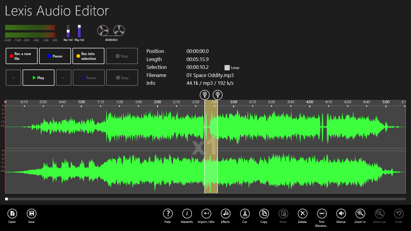
Task: Open the Help icon in the bottom bar
Action: click(x=168, y=214)
